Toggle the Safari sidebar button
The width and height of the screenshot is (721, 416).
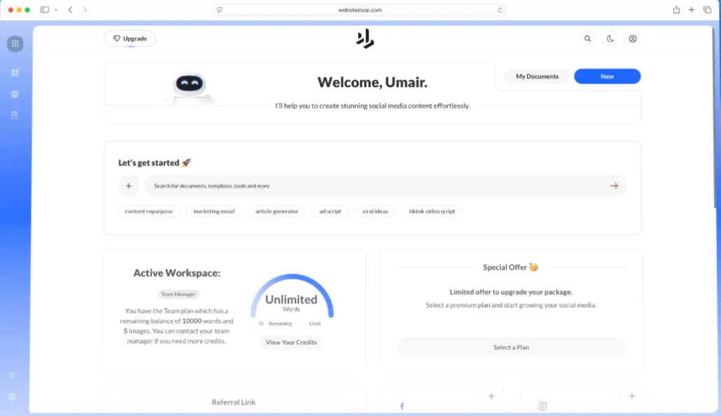45,10
